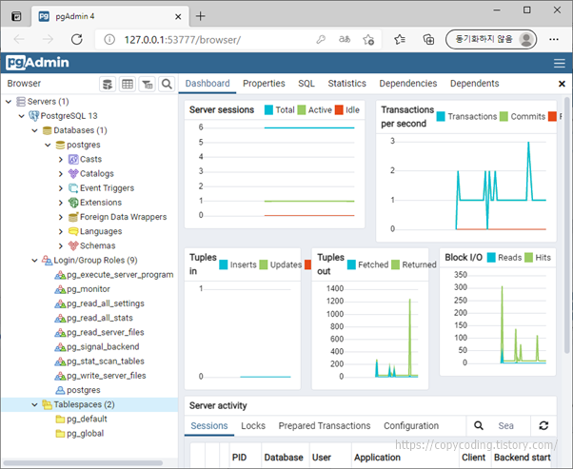Open browser settings and more menu
The image size is (573, 469).
[x=554, y=39]
